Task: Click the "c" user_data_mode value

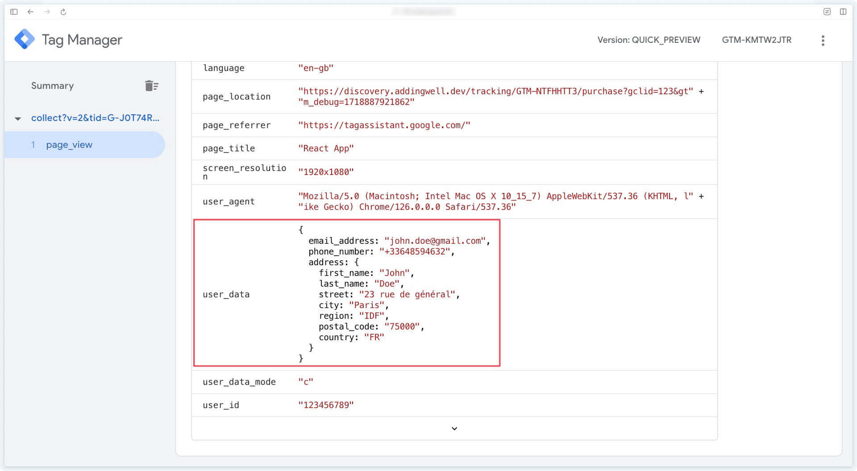Action: (306, 382)
